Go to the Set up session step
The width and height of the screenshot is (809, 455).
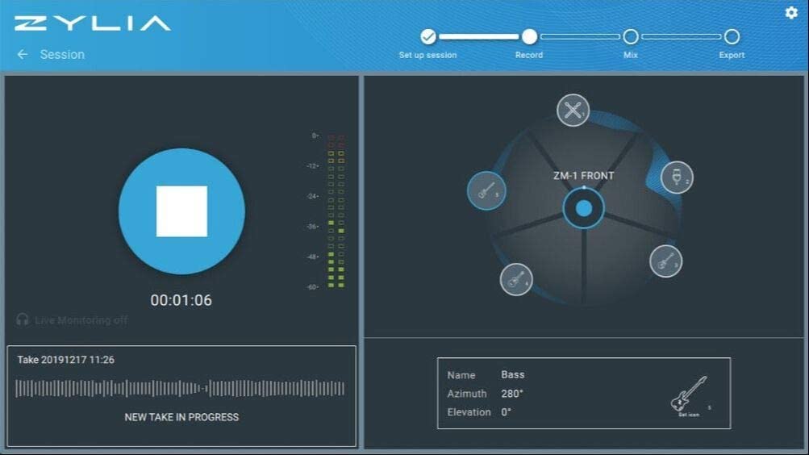pos(427,36)
